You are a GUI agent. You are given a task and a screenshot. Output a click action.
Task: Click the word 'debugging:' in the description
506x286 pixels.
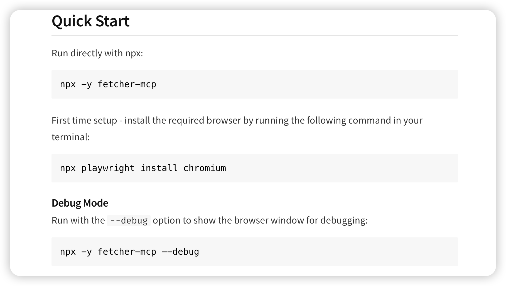[344, 220]
